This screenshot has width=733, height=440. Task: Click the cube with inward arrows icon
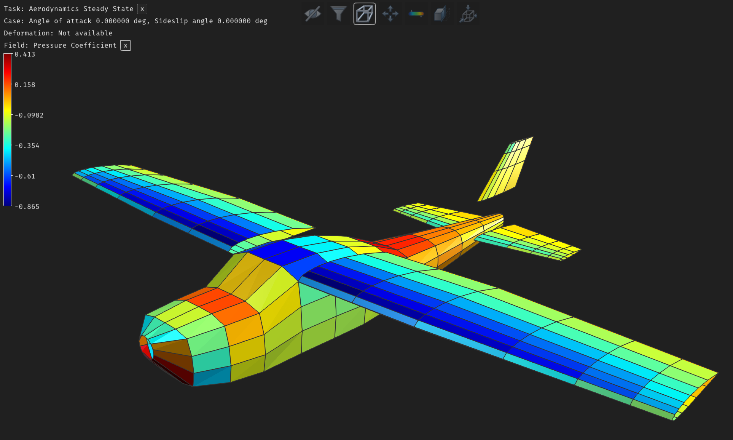coord(468,14)
